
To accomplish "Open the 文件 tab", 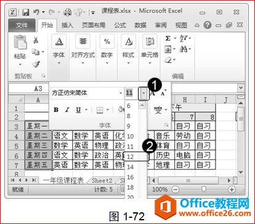I will [22, 25].
